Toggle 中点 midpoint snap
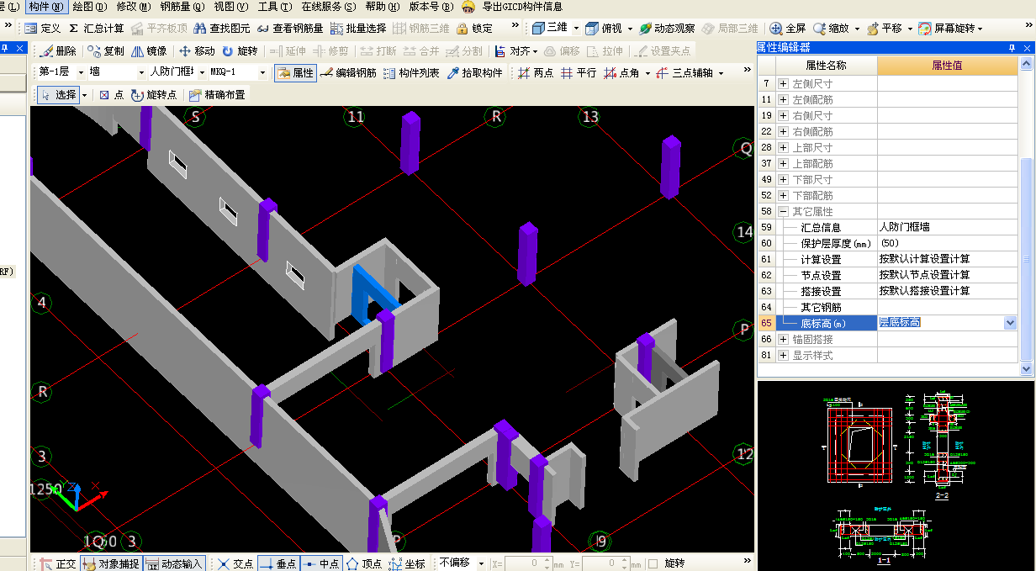Screen dimensions: 1036x571 (320, 563)
